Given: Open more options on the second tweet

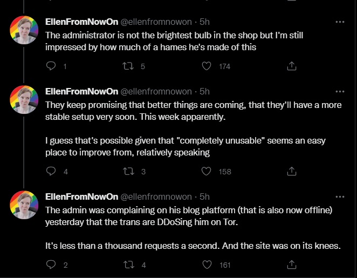Looking at the screenshot, I should tap(340, 92).
